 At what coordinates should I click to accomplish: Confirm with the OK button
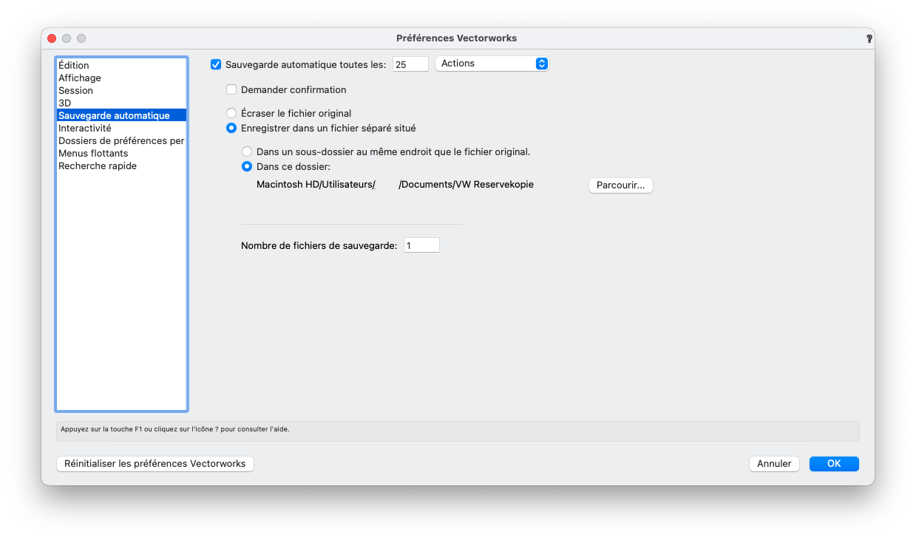(834, 464)
